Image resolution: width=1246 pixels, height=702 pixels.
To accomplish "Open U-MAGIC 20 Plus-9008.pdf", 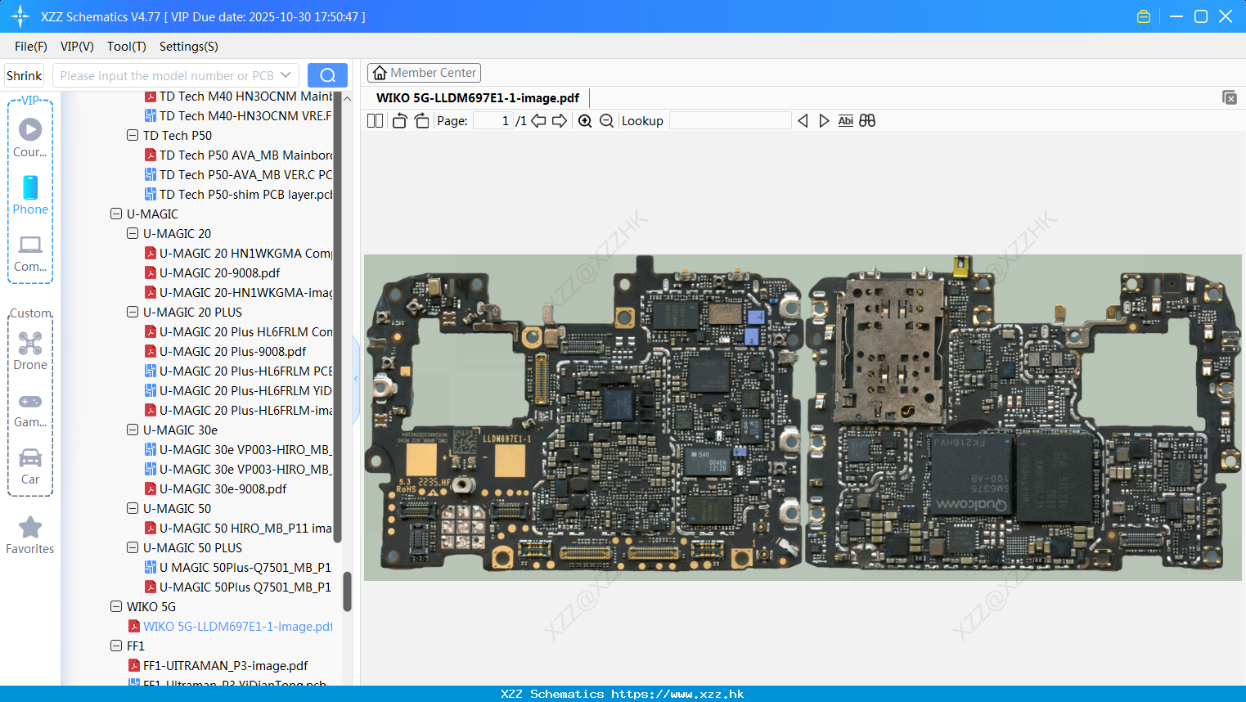I will tap(226, 352).
